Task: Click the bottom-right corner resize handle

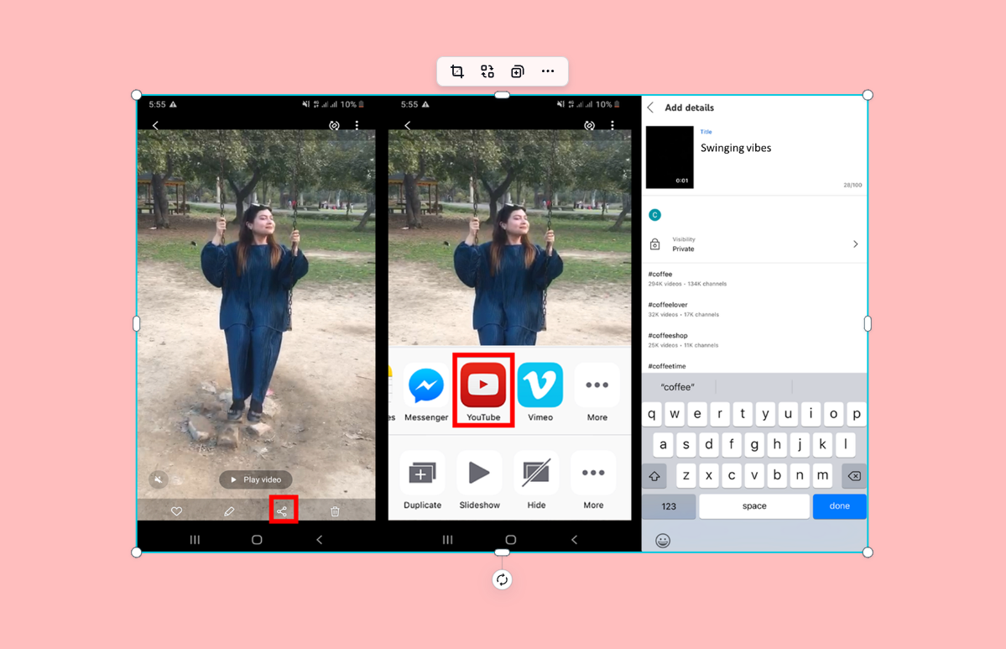Action: click(868, 552)
